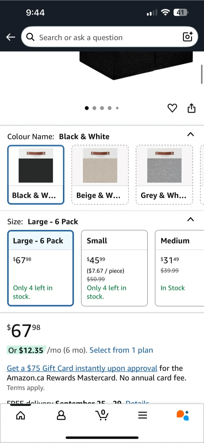Go to Home tab icon
This screenshot has width=204, height=443.
click(x=21, y=415)
